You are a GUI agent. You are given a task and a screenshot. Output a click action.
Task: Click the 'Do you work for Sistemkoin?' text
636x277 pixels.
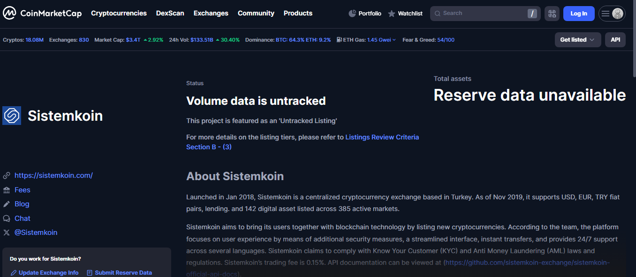[x=45, y=259]
